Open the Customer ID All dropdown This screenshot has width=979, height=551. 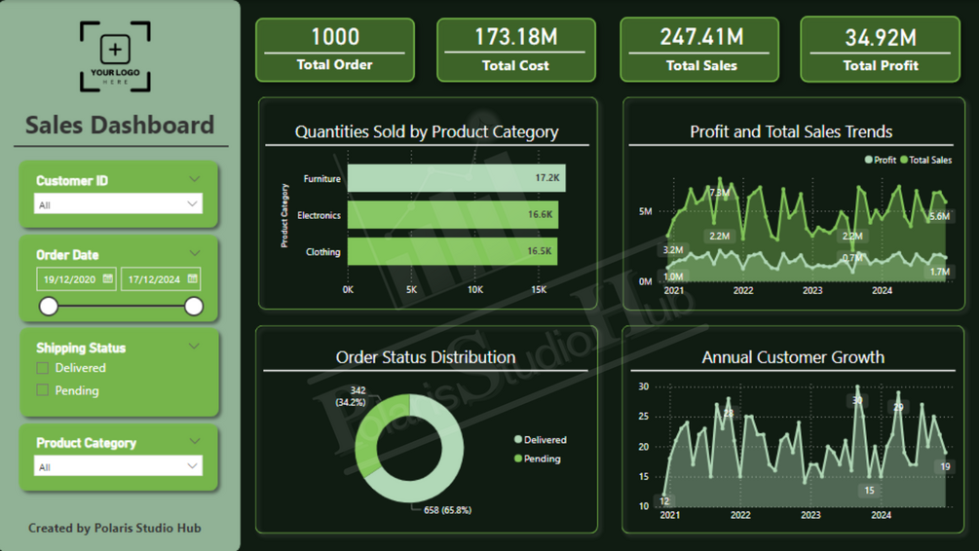tap(118, 204)
